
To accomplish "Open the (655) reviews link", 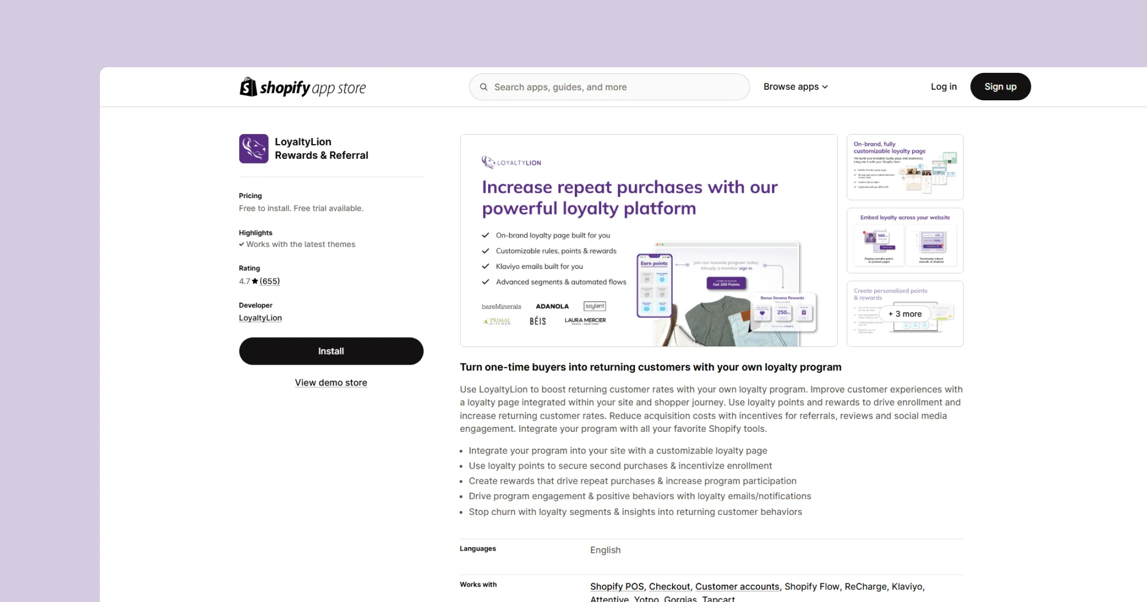I will point(270,281).
